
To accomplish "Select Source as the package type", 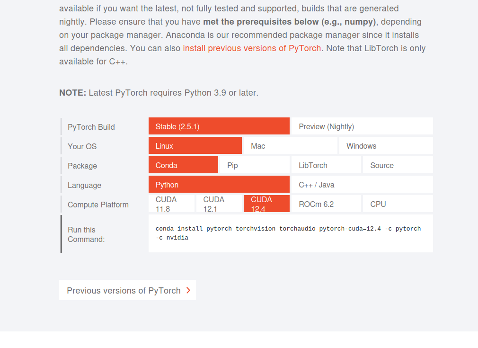I will (398, 165).
